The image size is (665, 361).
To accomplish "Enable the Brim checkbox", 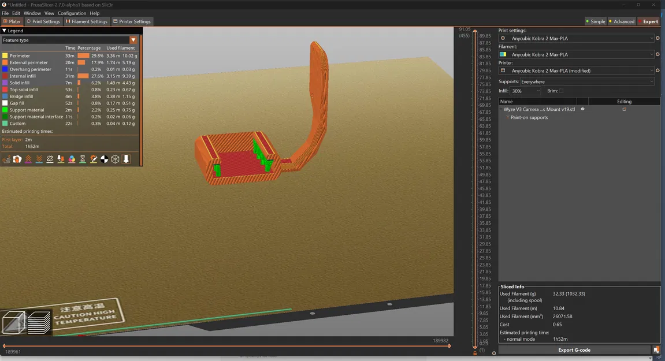I will (x=561, y=91).
